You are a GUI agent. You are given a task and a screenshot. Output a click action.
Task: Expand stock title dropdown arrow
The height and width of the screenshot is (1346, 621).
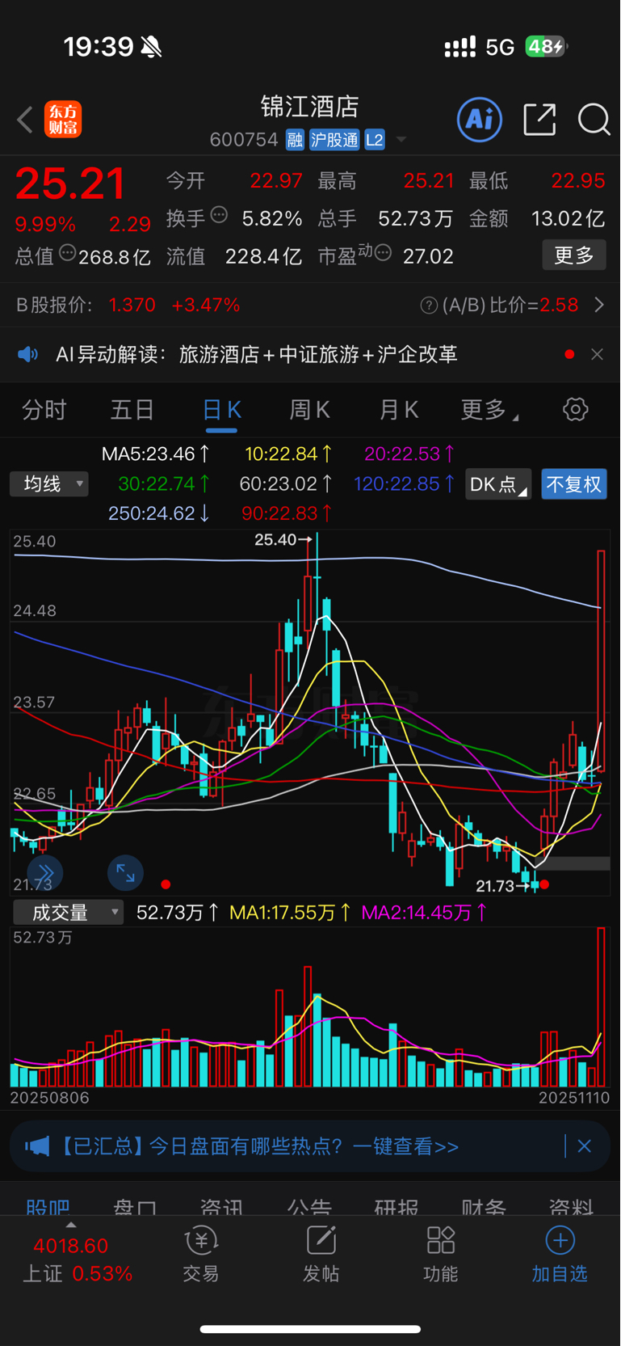[x=401, y=141]
